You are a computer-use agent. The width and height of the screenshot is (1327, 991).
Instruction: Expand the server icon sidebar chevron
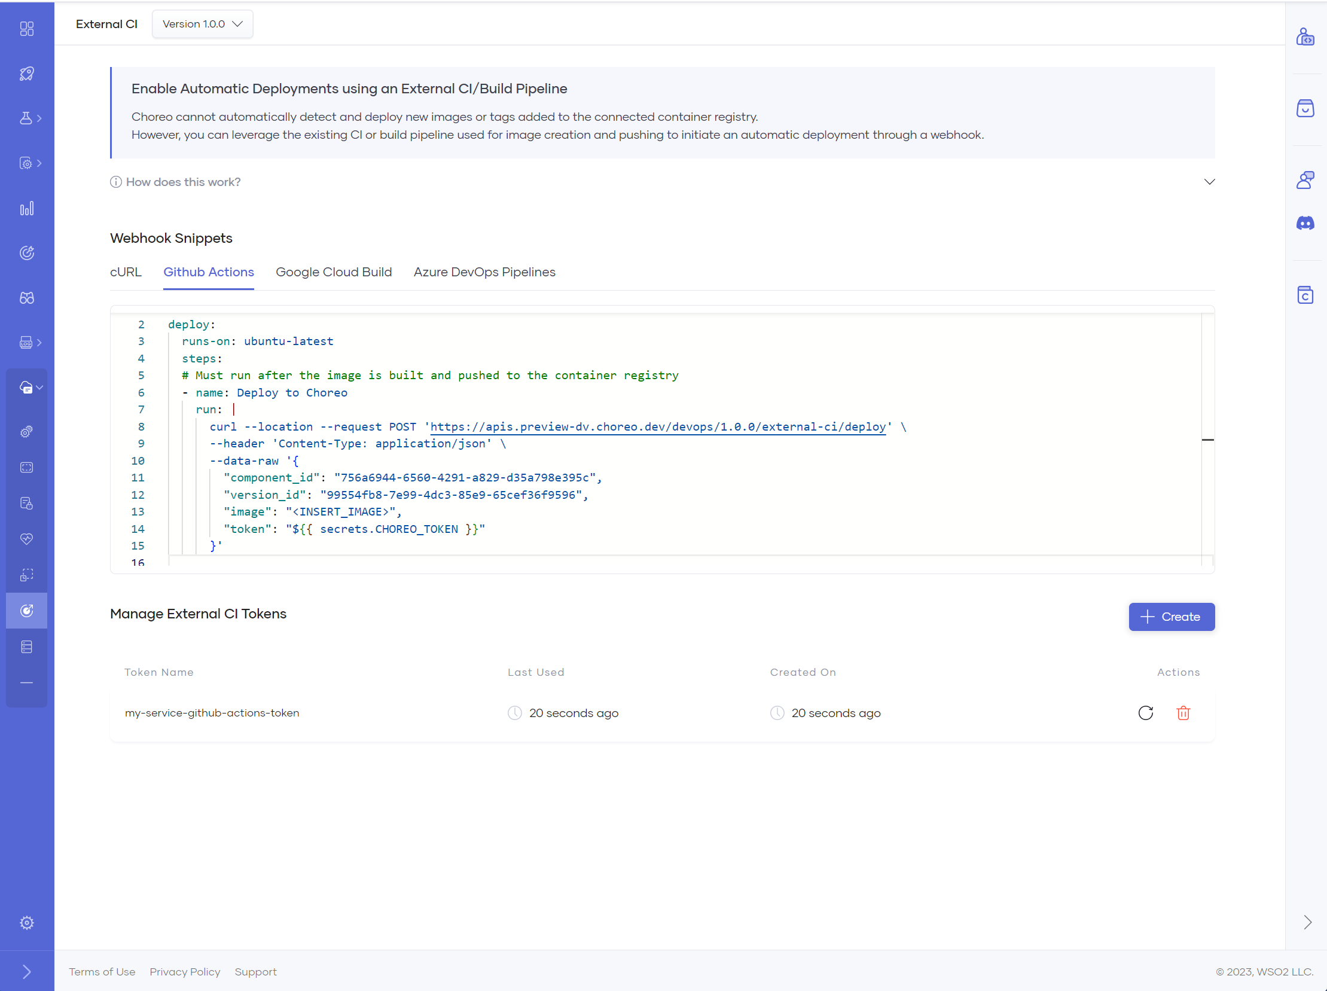click(x=39, y=343)
